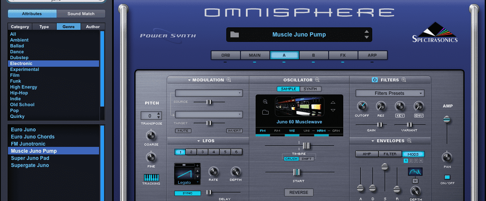Switch to the ORB tab
486x201 pixels.
(226, 55)
